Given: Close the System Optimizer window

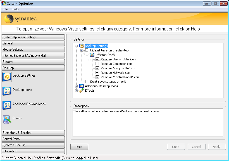Looking at the screenshot, I should (224, 4).
